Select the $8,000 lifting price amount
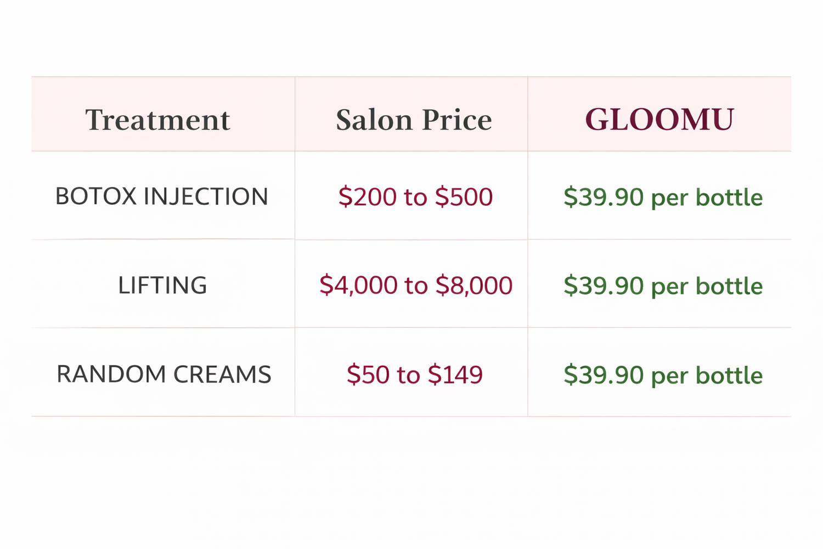Image resolution: width=823 pixels, height=549 pixels. point(474,285)
